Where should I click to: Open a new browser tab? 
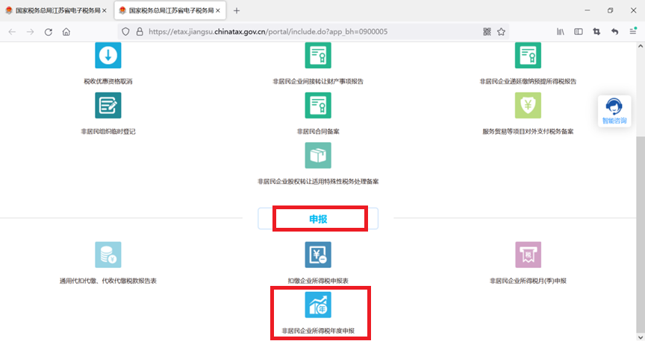pos(237,10)
